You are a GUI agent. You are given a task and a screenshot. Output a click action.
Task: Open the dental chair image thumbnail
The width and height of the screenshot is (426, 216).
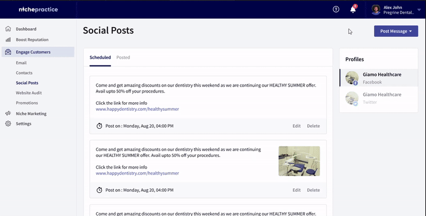pos(299,161)
